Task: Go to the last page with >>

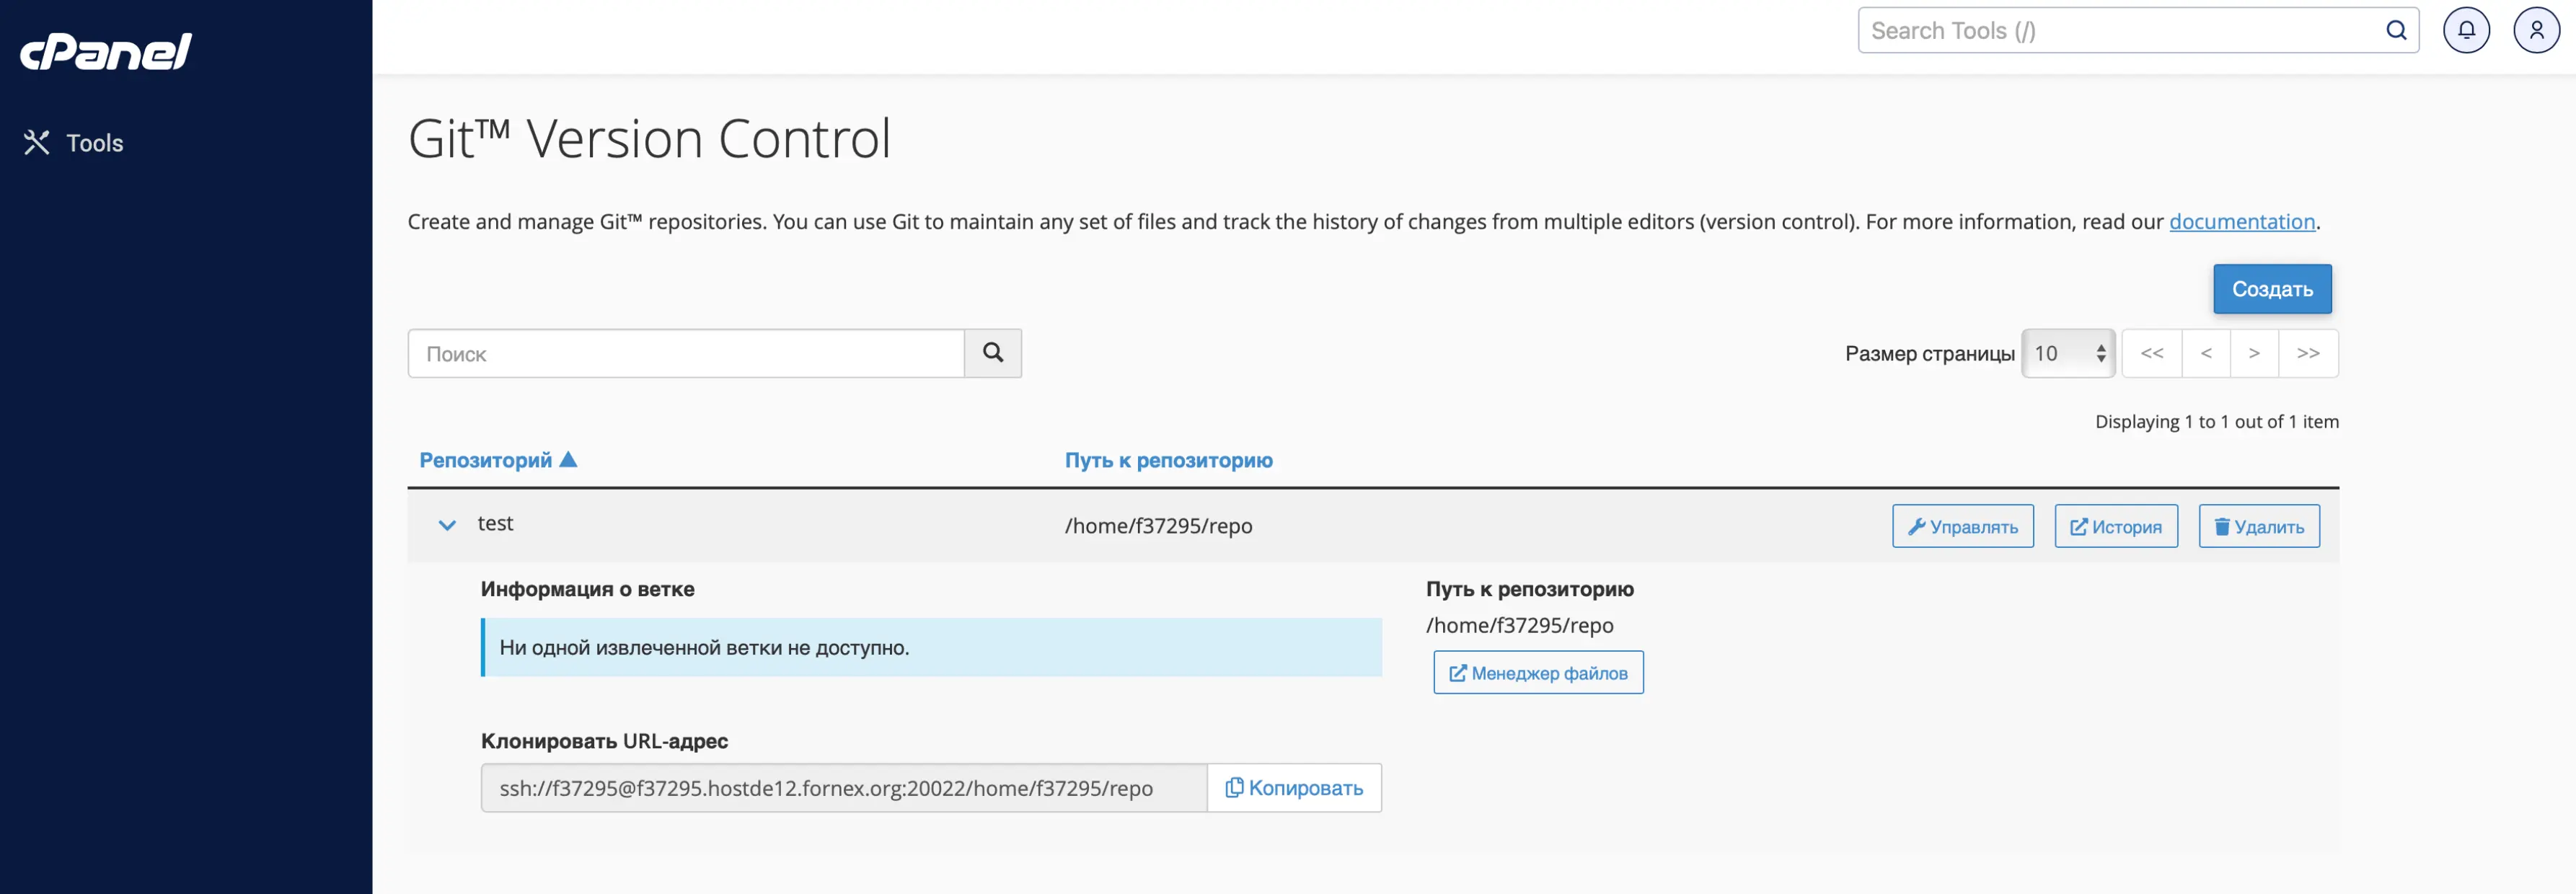Action: click(x=2307, y=353)
